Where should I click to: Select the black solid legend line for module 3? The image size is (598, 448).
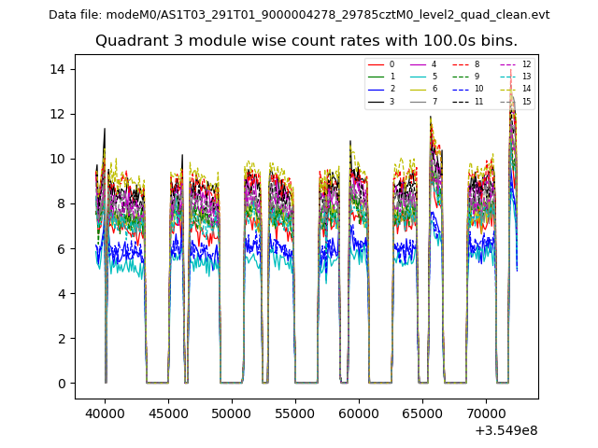tap(377, 101)
